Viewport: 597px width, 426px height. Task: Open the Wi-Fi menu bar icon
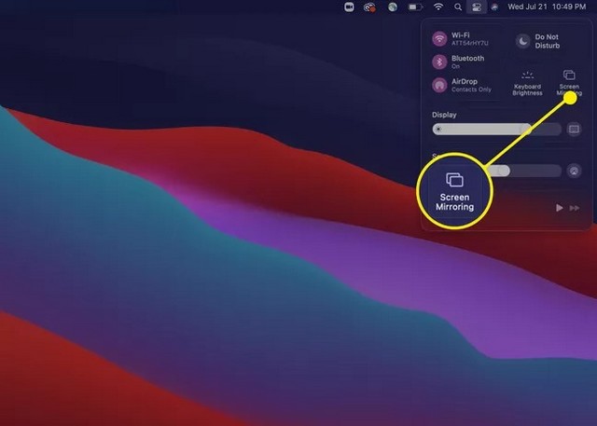[x=438, y=7]
